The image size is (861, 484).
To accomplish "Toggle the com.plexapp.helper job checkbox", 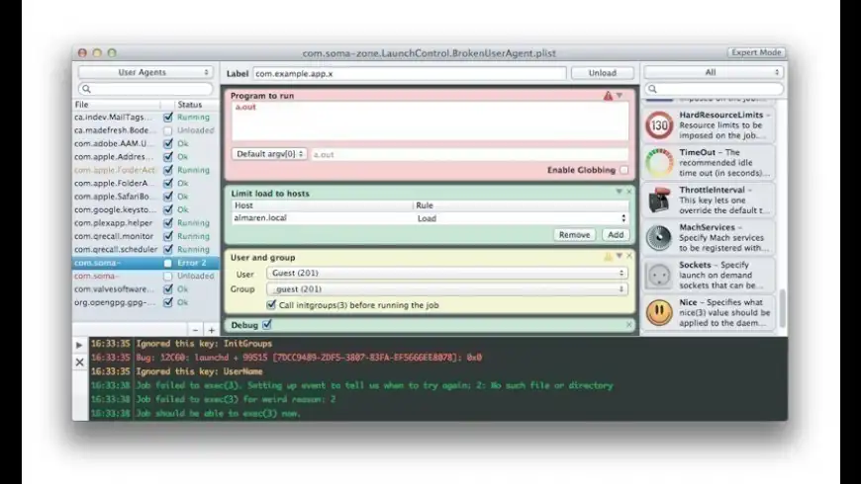I will pos(168,222).
